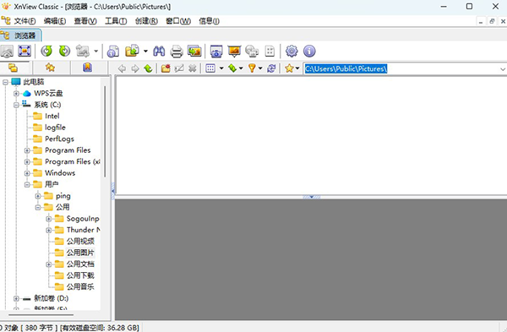Open the binoculars search tool
Screen dimensions: 507x332
[x=159, y=51]
